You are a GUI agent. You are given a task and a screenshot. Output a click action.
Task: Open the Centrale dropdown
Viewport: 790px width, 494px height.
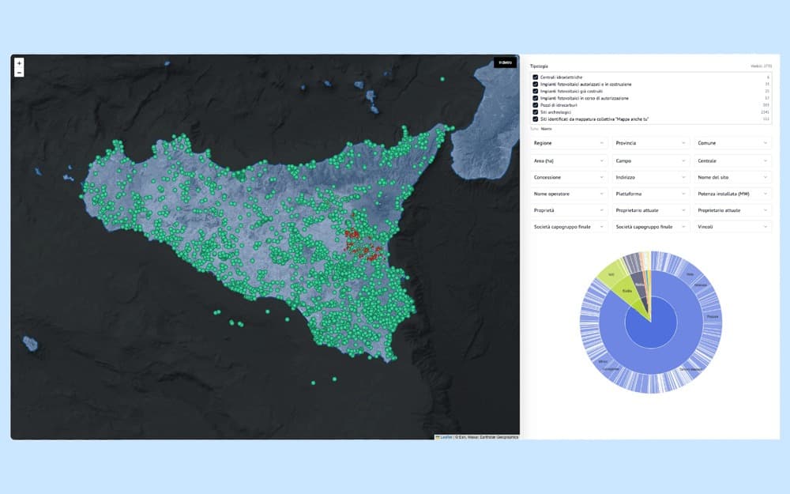732,160
